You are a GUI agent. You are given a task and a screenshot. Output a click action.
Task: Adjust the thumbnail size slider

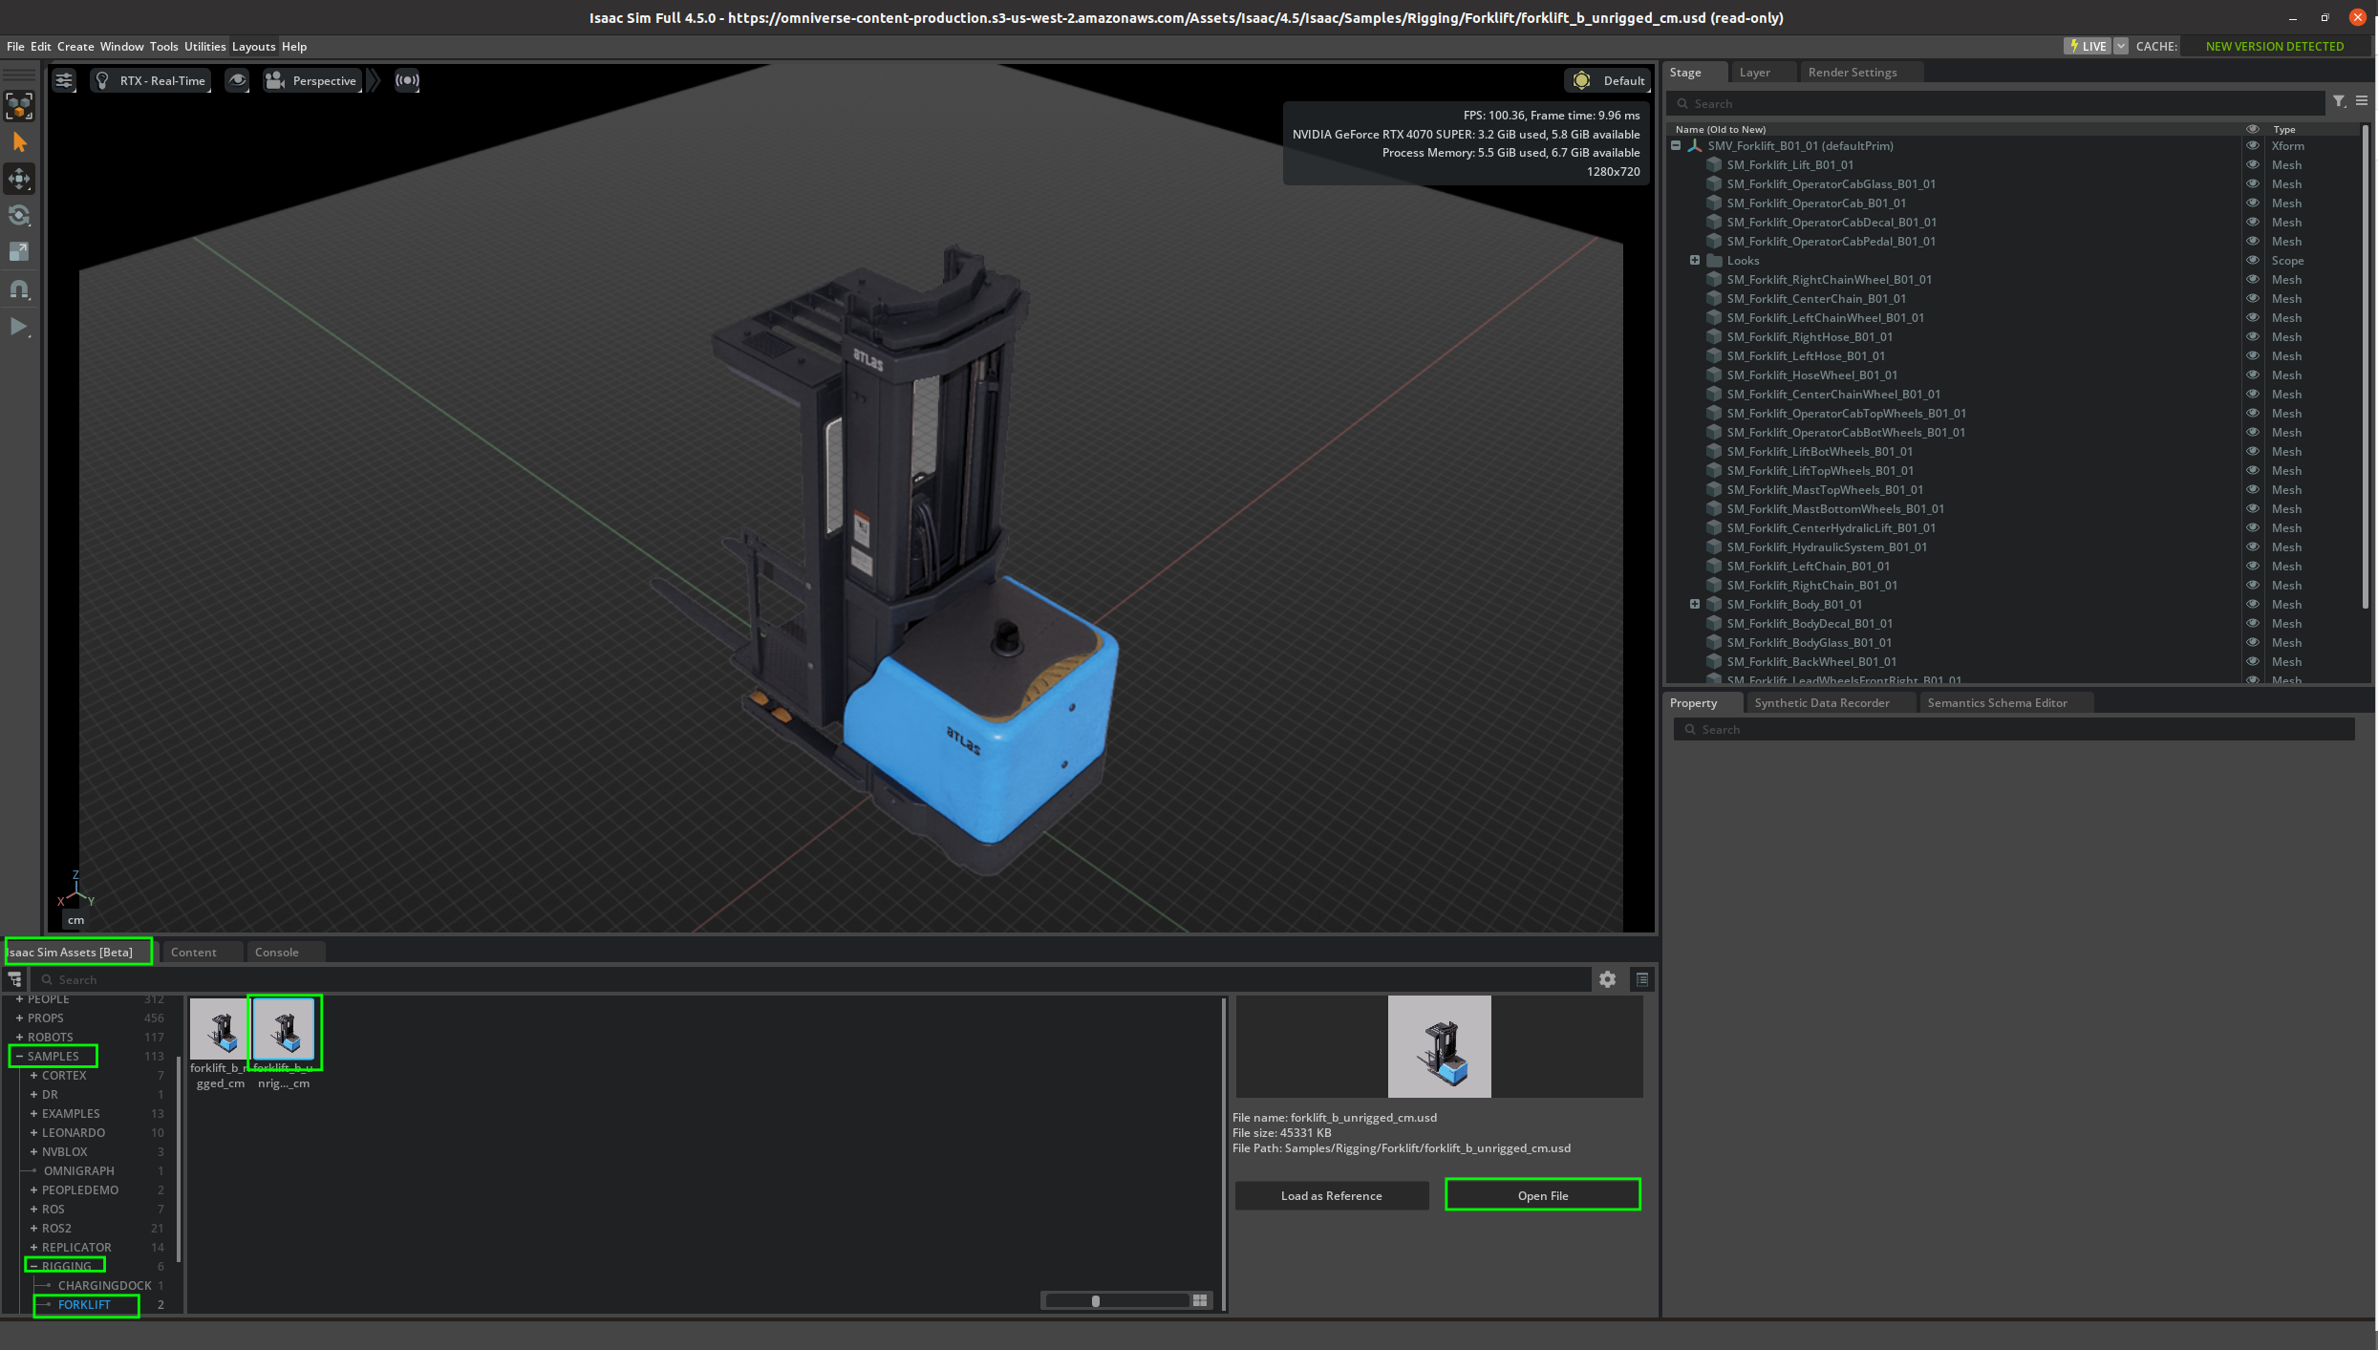click(1096, 1300)
